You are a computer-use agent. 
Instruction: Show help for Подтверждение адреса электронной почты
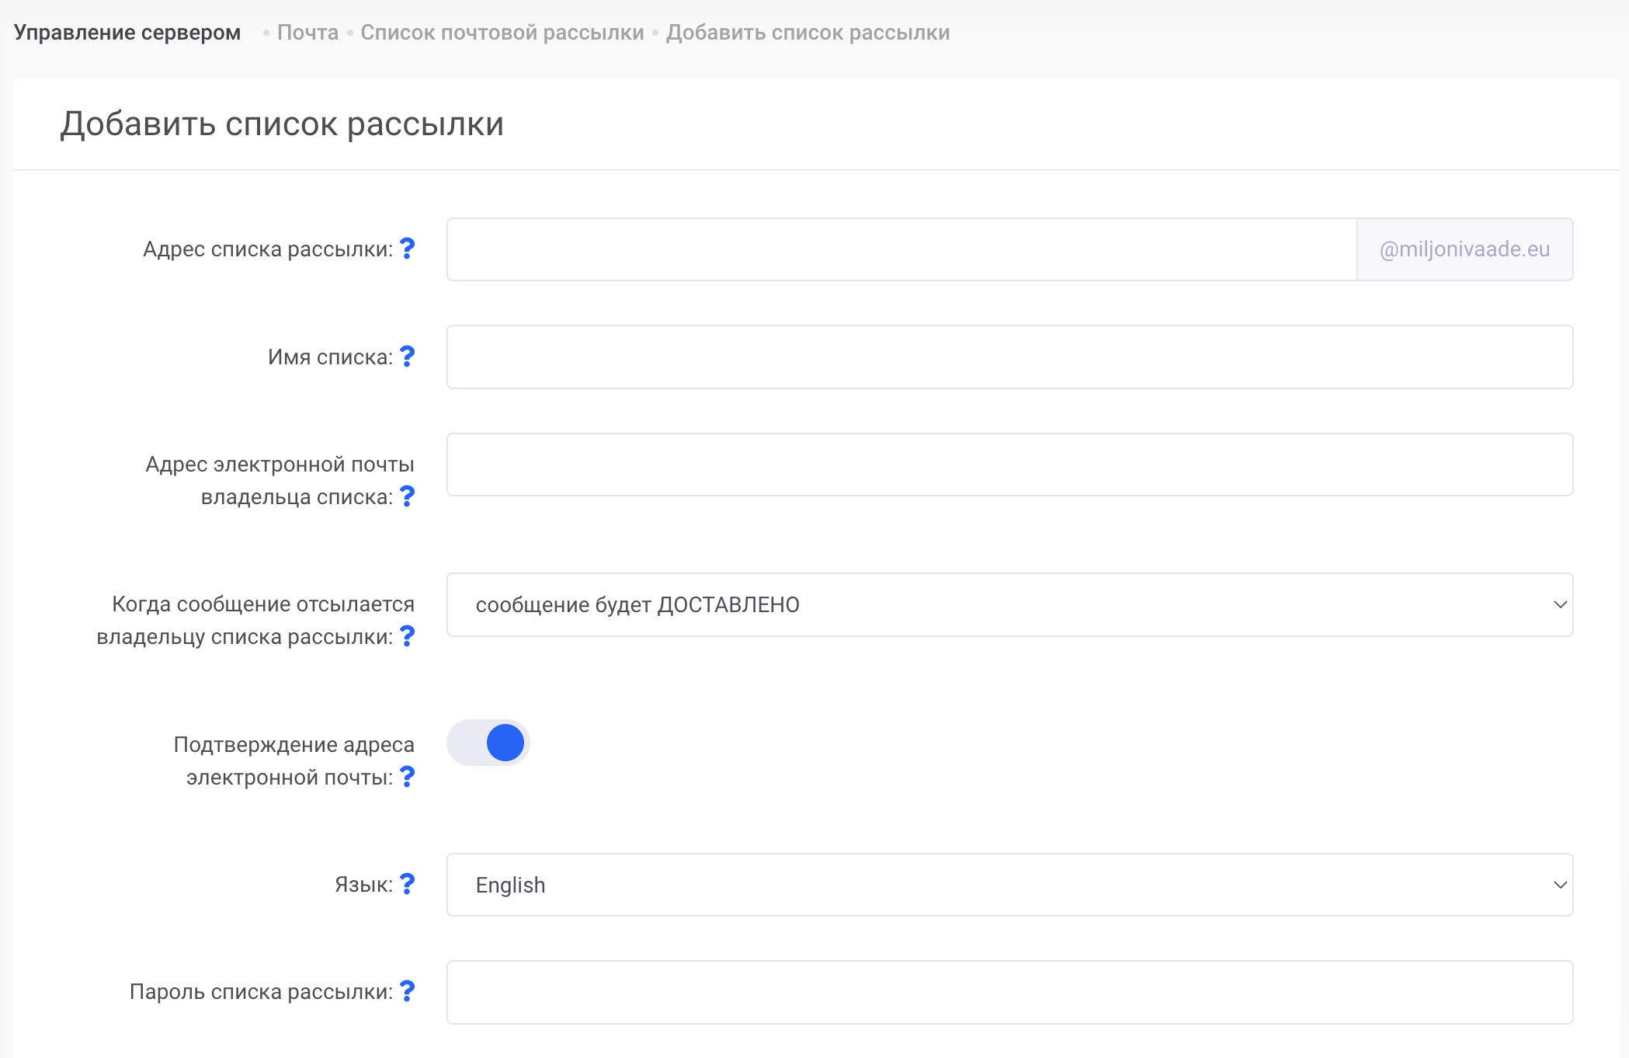coord(407,777)
